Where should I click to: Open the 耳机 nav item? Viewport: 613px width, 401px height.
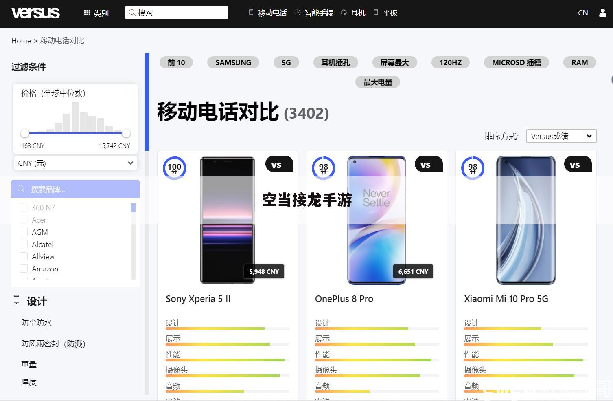click(x=353, y=13)
